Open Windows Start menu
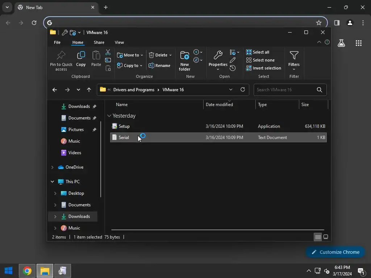The width and height of the screenshot is (371, 278). (x=9, y=271)
